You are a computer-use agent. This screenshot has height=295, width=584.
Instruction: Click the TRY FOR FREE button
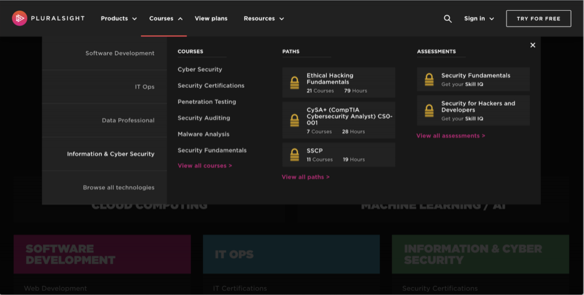click(539, 19)
